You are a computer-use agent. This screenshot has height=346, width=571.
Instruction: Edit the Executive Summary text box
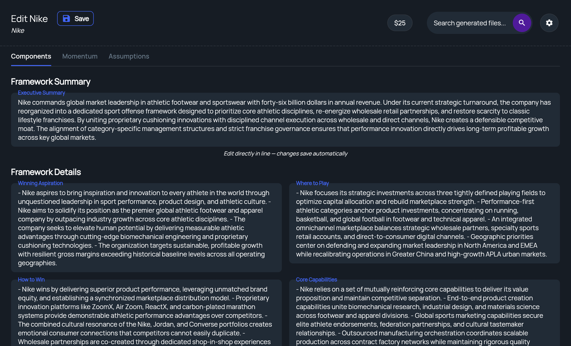pos(285,120)
